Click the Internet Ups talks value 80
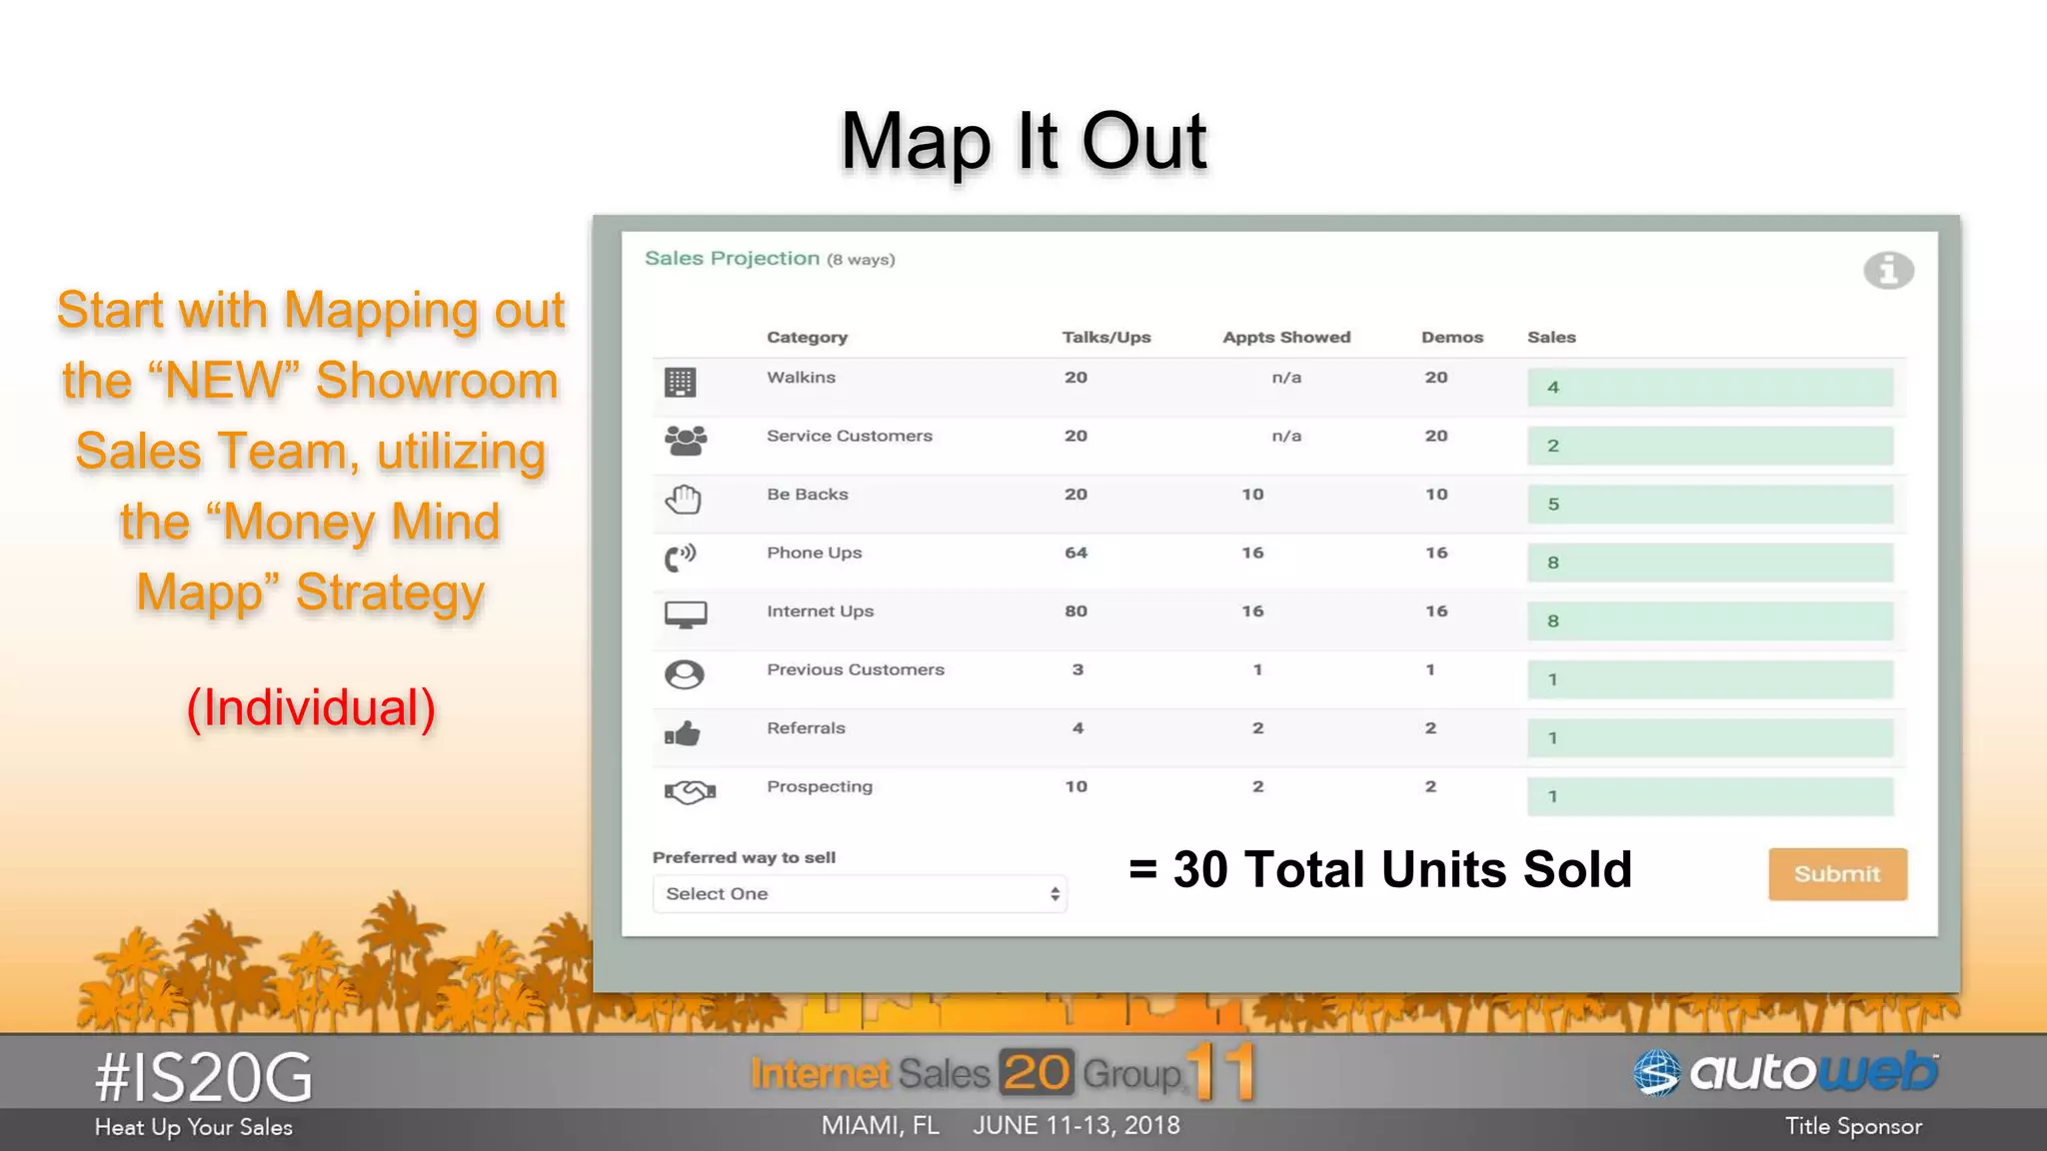This screenshot has width=2047, height=1151. 1075,610
